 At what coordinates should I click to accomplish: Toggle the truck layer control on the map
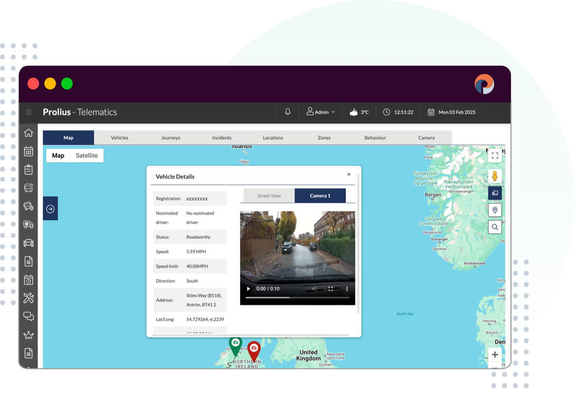click(x=494, y=192)
